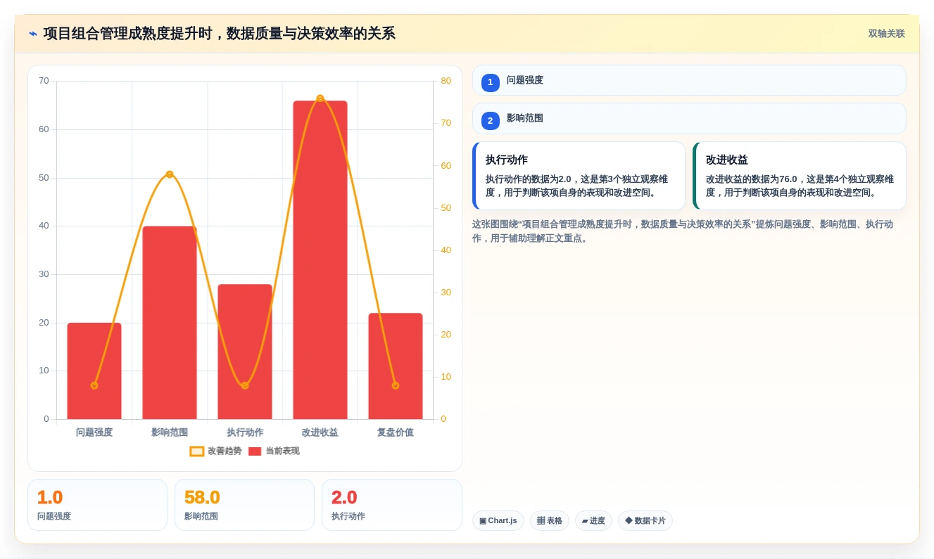Click the summary paragraph starting 这张图围绕

[x=683, y=231]
